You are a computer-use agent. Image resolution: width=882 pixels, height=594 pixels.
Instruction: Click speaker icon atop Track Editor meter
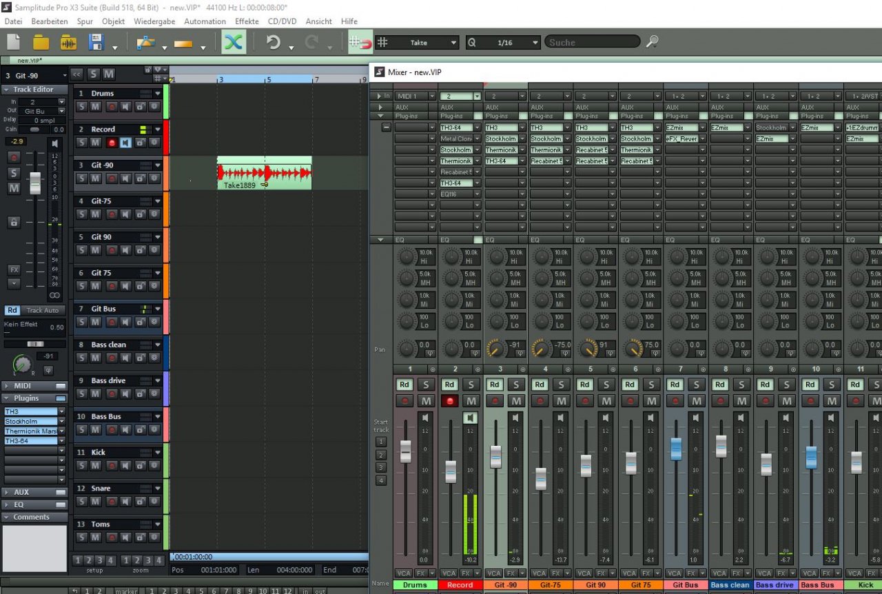(55, 143)
